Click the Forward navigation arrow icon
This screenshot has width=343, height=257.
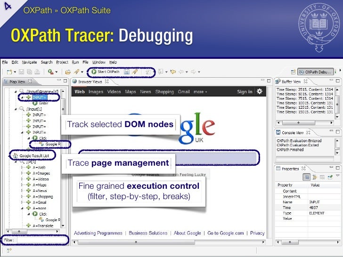tap(193, 72)
